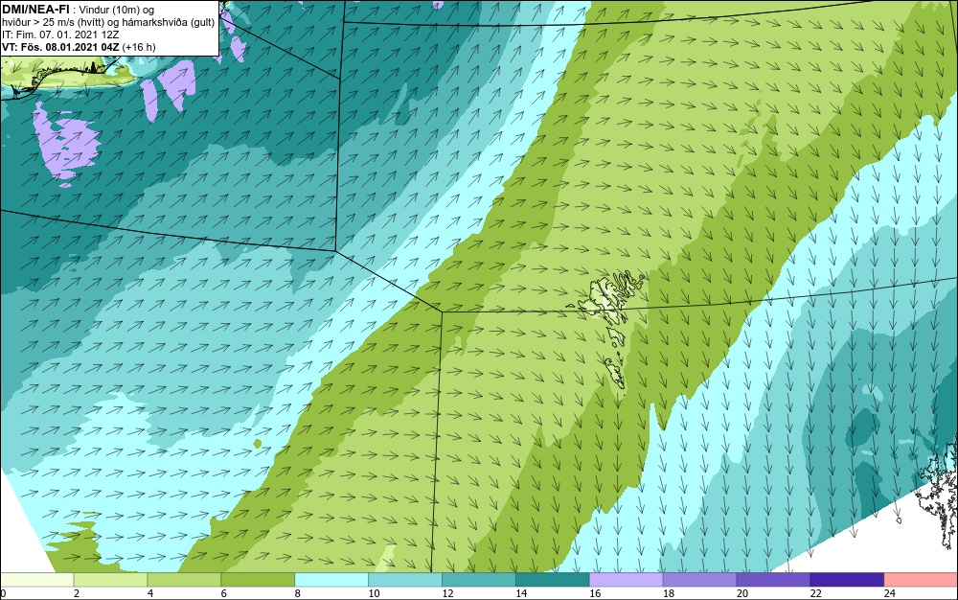Click legend scale label "0"
Image resolution: width=958 pixels, height=600 pixels.
tap(3, 593)
